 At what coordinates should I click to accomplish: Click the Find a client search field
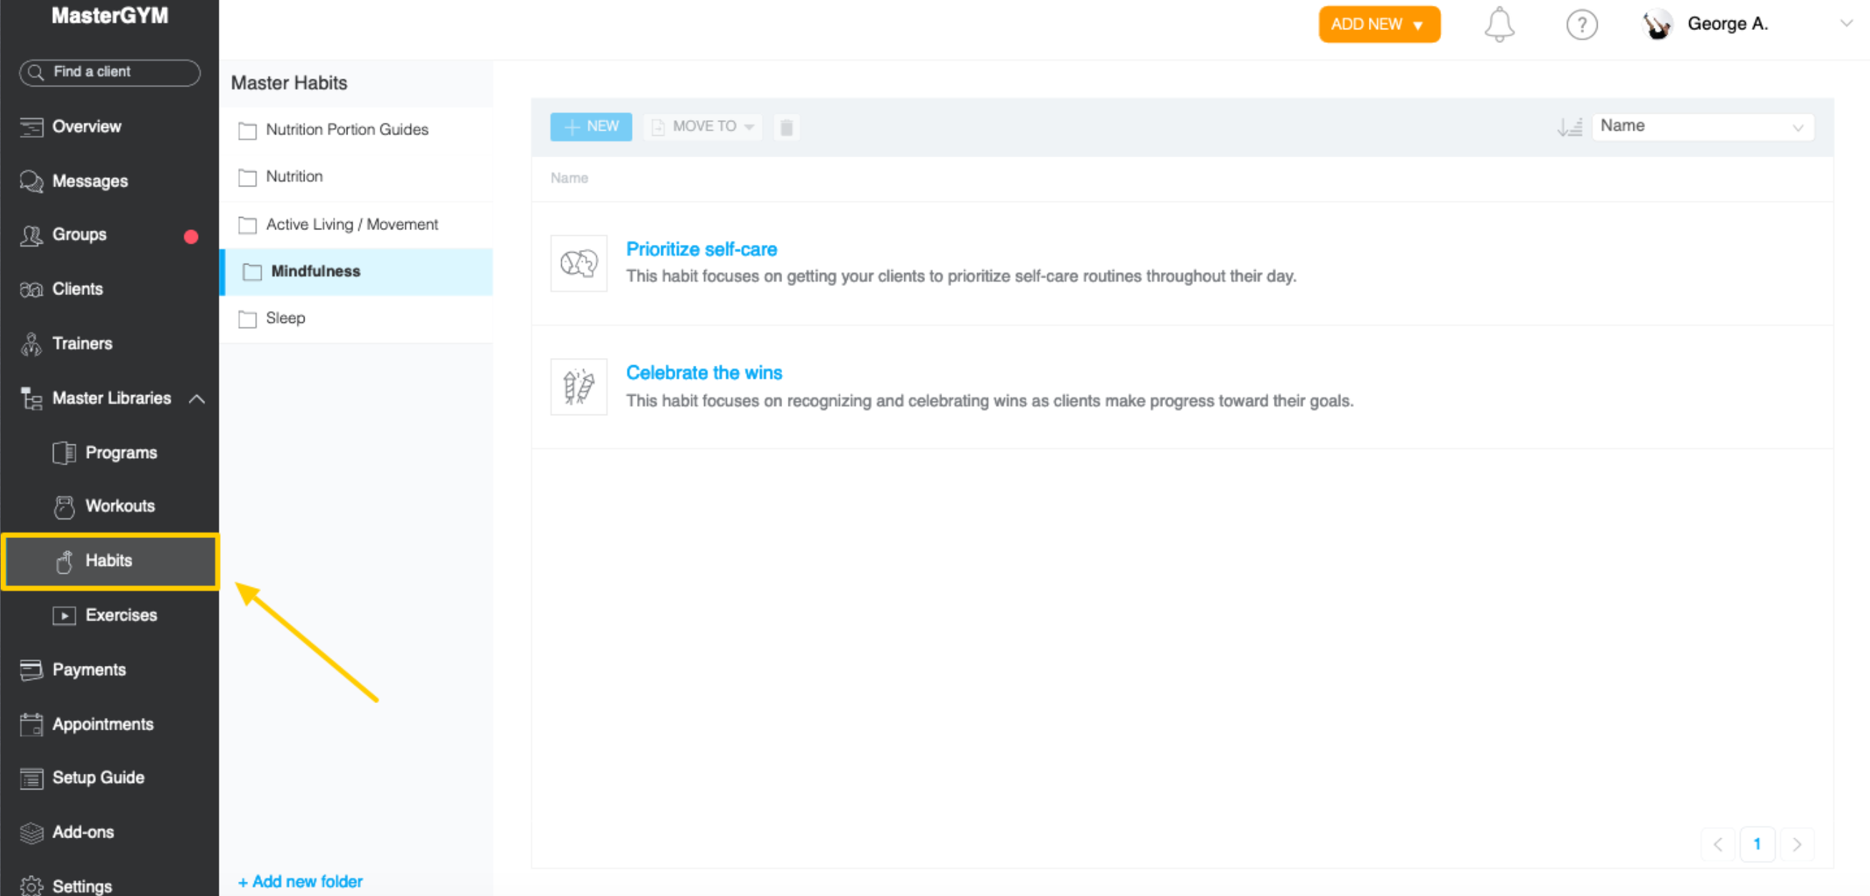[109, 72]
